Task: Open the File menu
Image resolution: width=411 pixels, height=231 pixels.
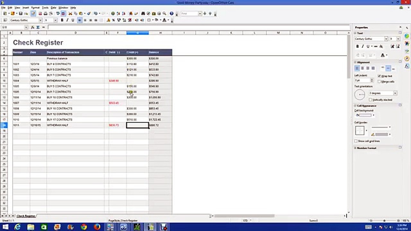Action: point(3,7)
